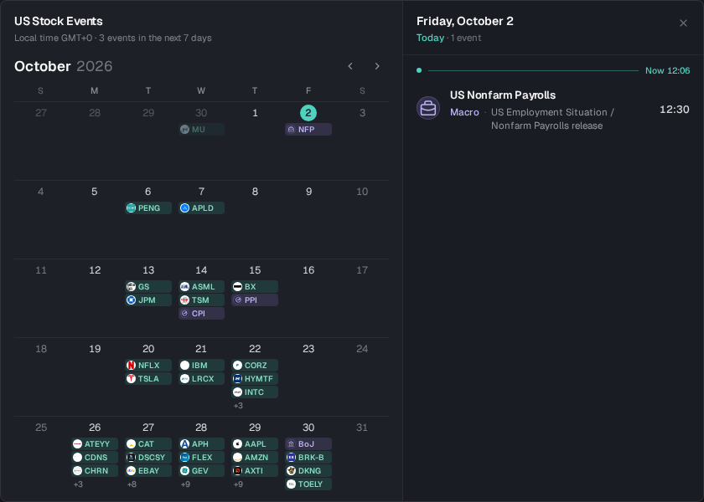Open the ASML event chip
704x502 pixels.
pyautogui.click(x=202, y=286)
